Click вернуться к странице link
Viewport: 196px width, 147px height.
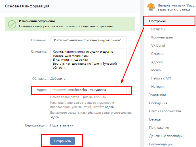point(172,9)
